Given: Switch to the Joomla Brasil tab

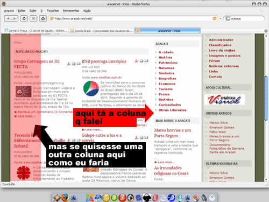Looking at the screenshot, I should (x=101, y=31).
